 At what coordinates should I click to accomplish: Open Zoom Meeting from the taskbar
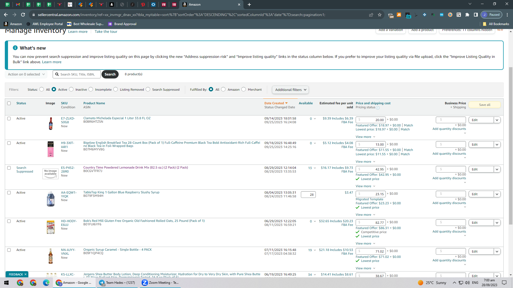point(161,283)
